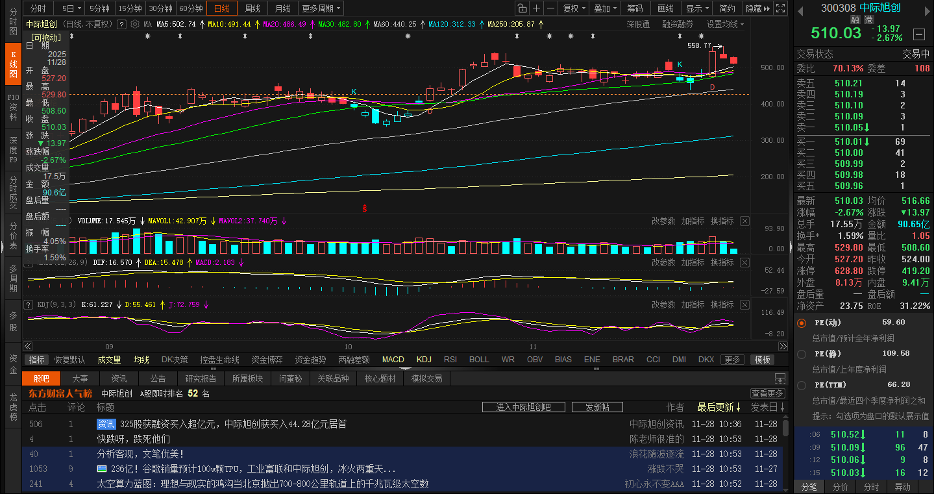Toggle 画线 drawing mode
The width and height of the screenshot is (934, 494).
pyautogui.click(x=666, y=8)
